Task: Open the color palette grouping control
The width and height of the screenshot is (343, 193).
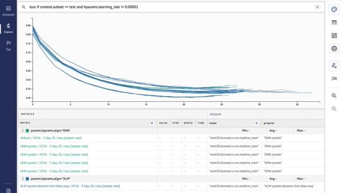Action: 334,10
